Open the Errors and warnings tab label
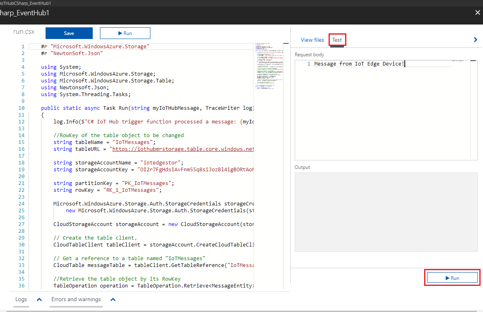The image size is (483, 312). coord(76,299)
